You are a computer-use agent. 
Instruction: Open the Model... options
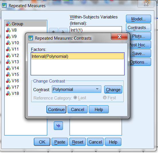139,19
